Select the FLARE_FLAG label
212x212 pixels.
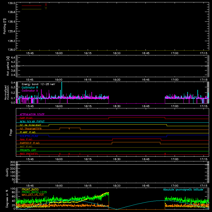click(28, 132)
